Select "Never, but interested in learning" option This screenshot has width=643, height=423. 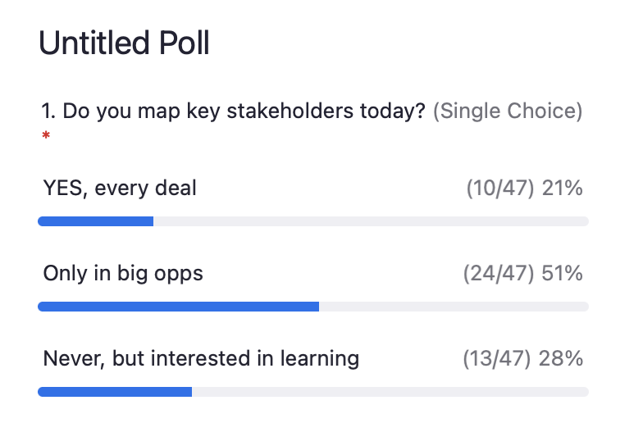click(201, 358)
